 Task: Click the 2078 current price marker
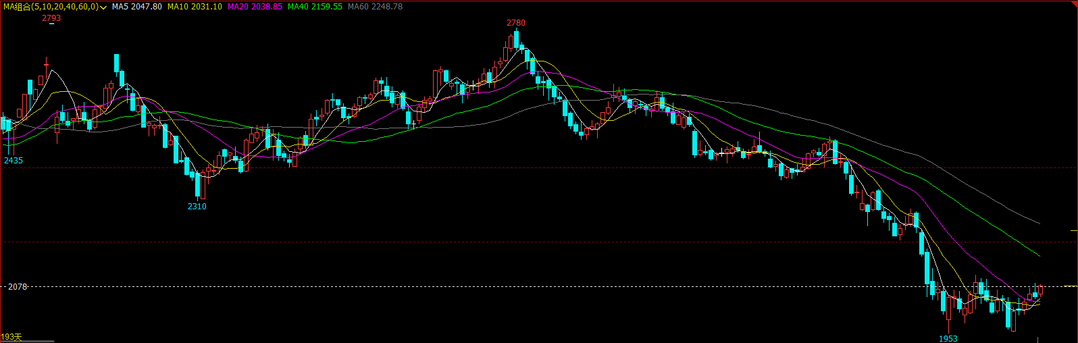pos(18,287)
